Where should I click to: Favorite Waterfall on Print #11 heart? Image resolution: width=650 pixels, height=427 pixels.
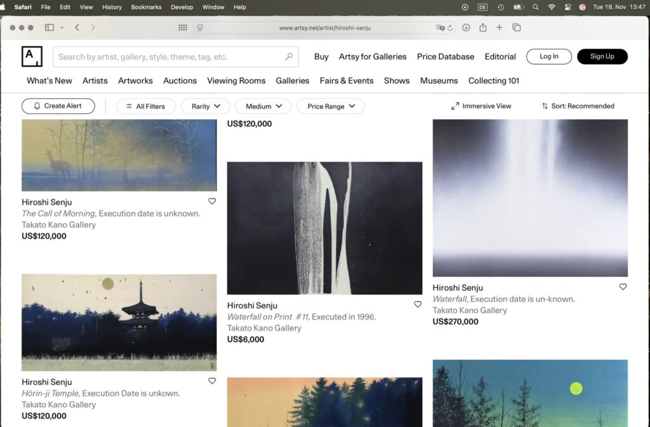pyautogui.click(x=418, y=305)
